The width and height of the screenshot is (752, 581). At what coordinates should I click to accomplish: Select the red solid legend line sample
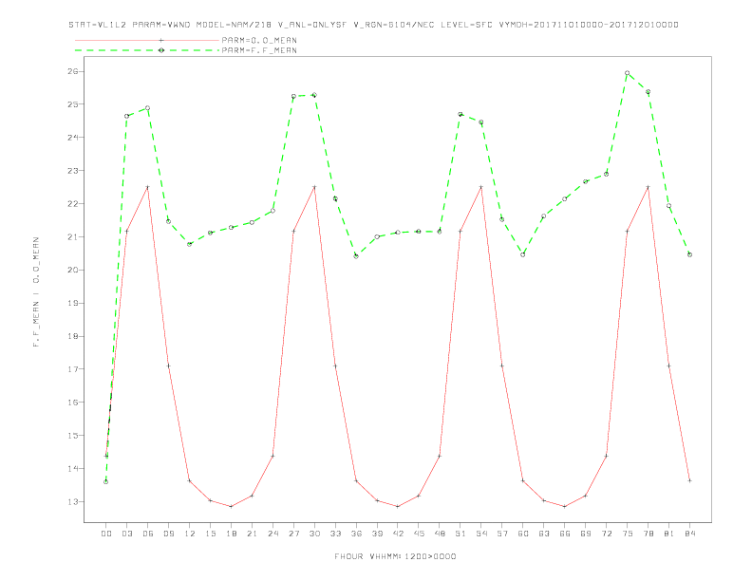coord(147,40)
